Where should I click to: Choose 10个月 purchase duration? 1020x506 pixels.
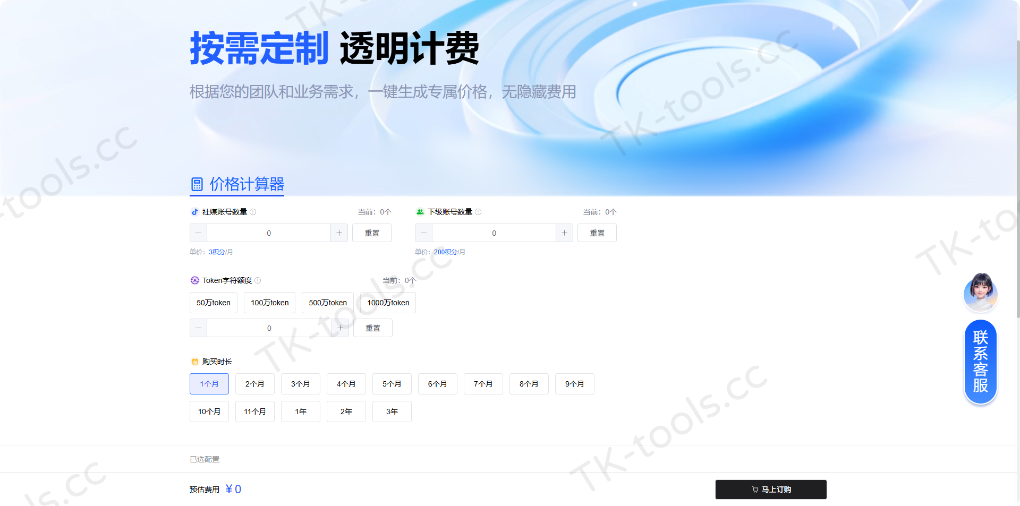click(x=209, y=411)
